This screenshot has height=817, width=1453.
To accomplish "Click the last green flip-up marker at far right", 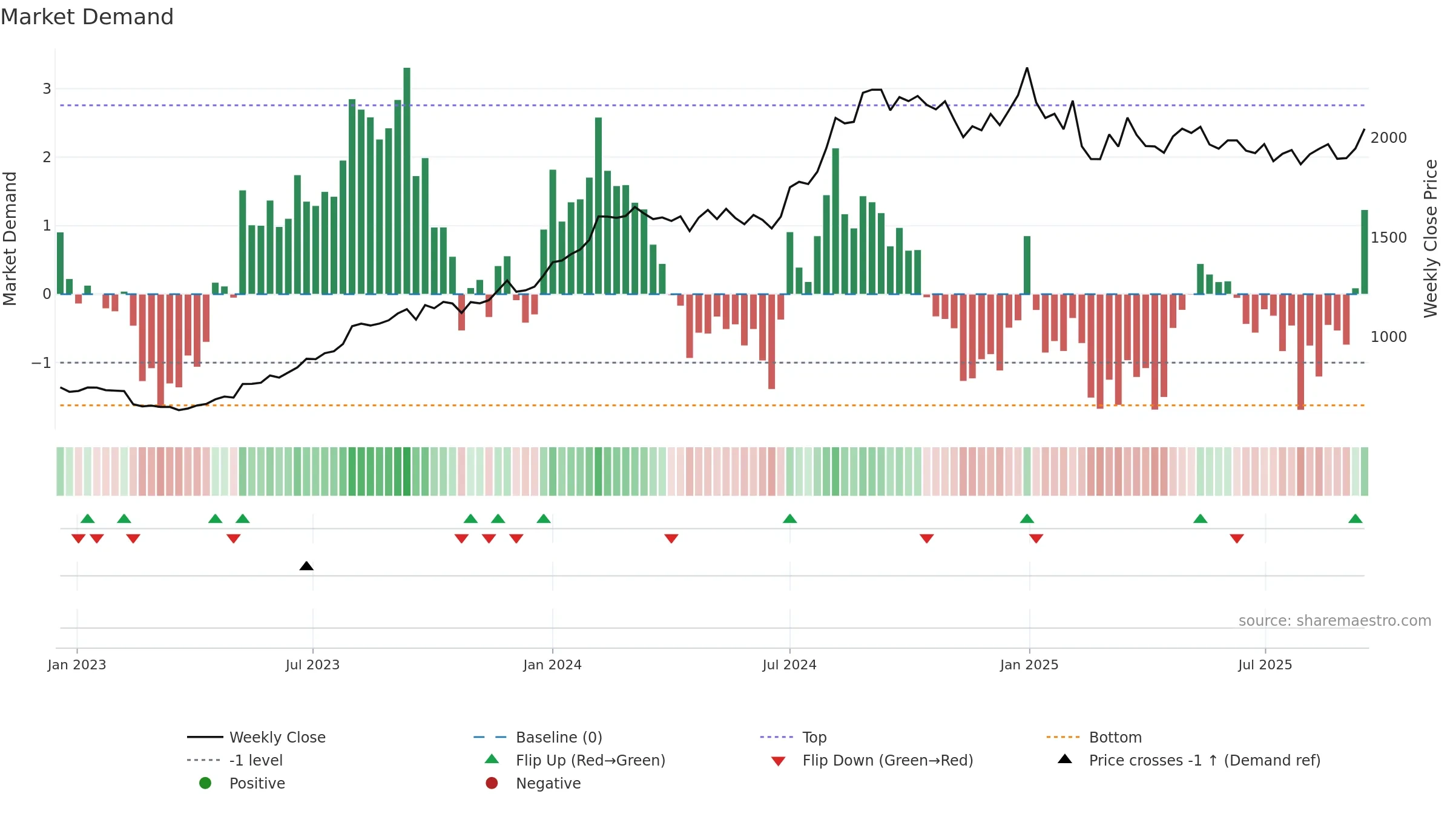I will click(x=1356, y=519).
